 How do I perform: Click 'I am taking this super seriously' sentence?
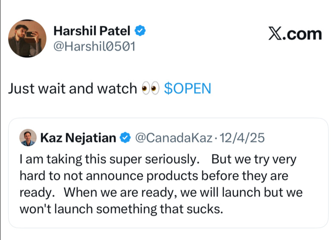pos(109,160)
